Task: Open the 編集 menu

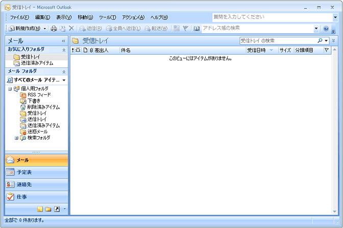Action: pyautogui.click(x=42, y=17)
